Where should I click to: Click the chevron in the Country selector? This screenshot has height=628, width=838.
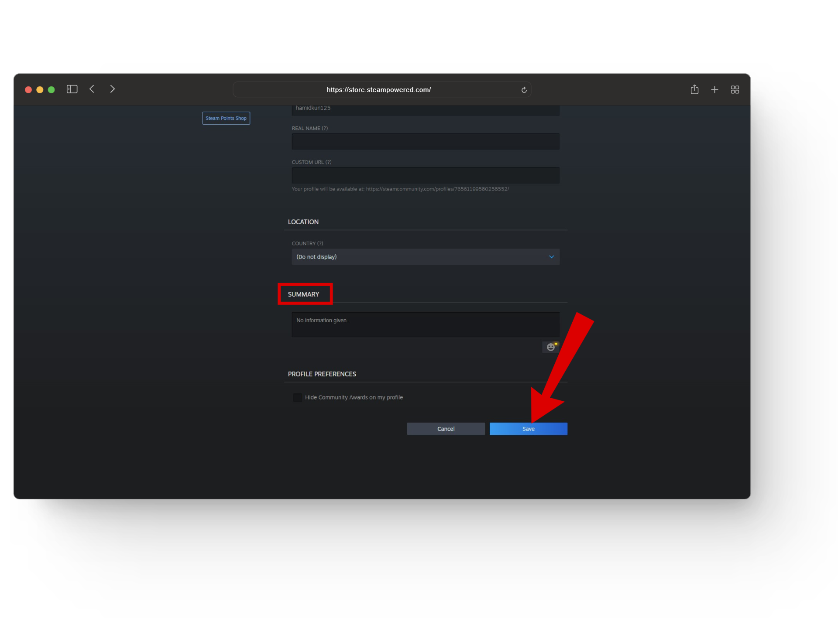point(551,257)
